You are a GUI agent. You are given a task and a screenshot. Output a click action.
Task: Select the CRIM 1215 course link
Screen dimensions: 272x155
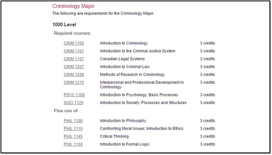coord(74,82)
